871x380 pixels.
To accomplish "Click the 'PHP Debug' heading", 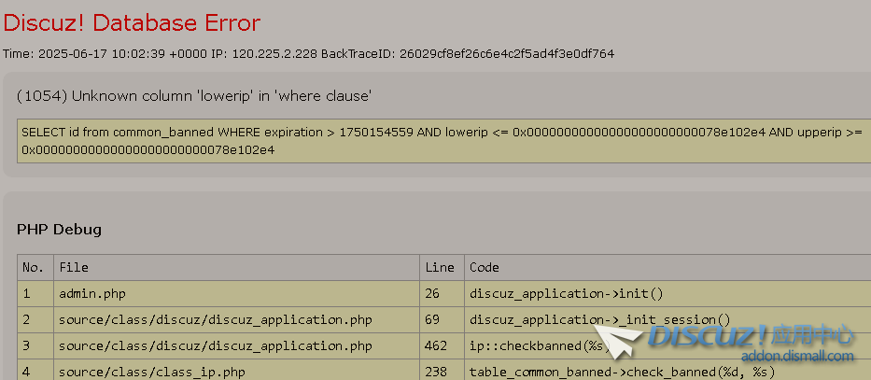I will [59, 230].
